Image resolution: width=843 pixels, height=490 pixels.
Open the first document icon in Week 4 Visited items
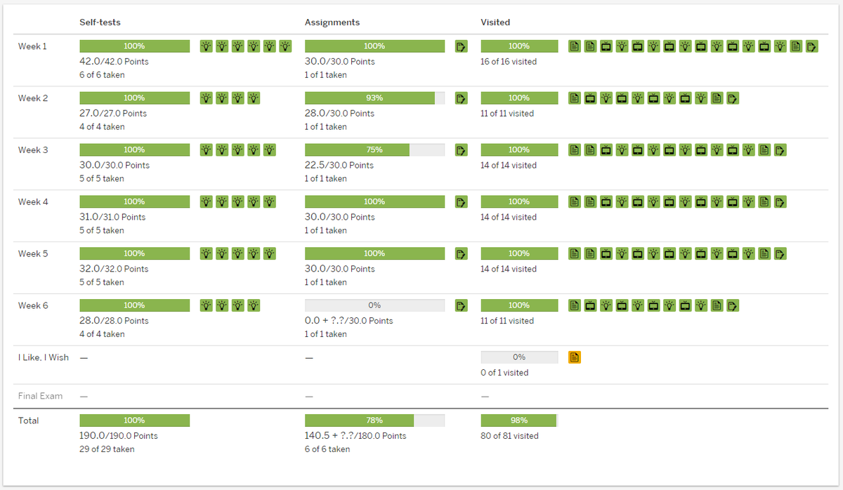point(575,202)
